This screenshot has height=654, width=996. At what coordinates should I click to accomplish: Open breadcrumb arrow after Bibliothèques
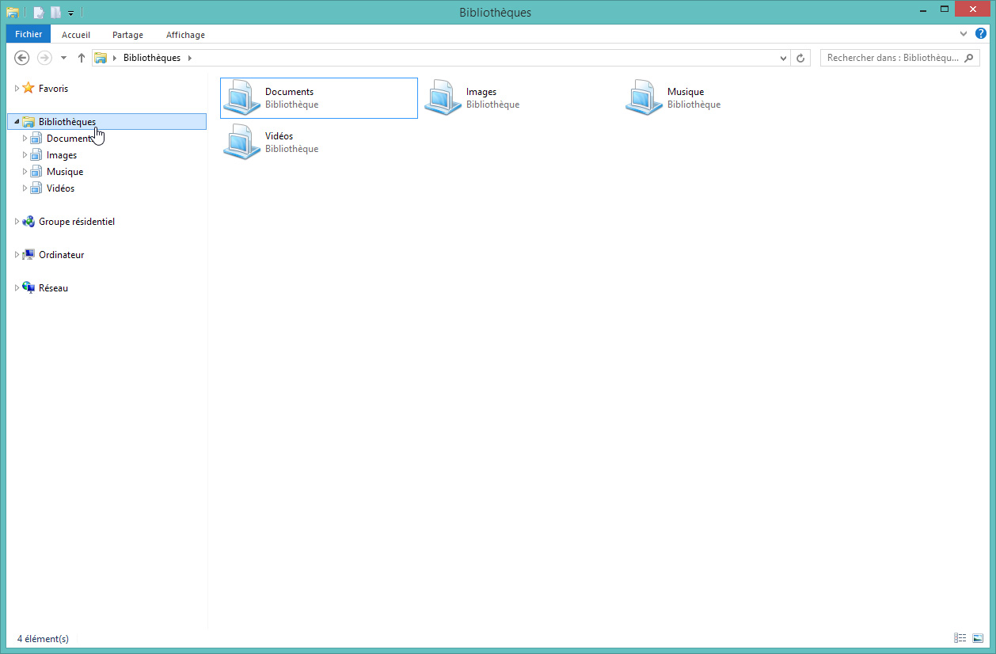coord(190,58)
